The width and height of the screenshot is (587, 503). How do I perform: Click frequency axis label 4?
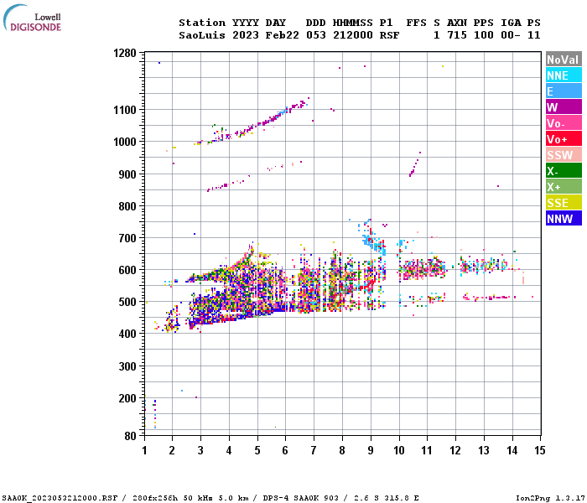point(229,450)
